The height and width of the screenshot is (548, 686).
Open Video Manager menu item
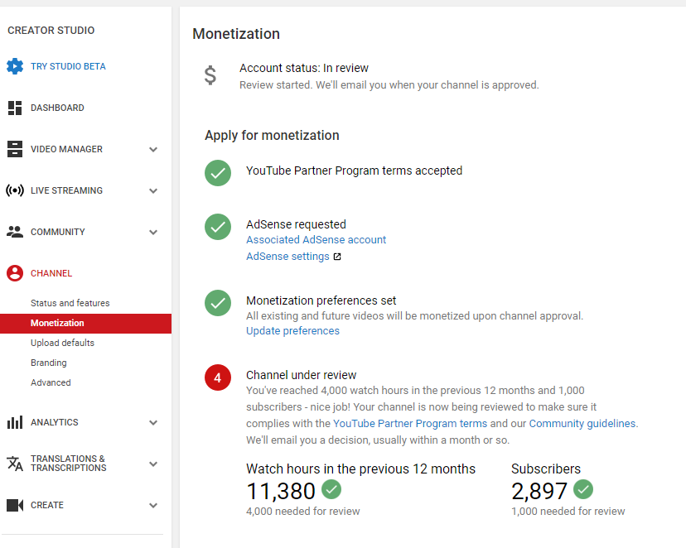tap(66, 149)
